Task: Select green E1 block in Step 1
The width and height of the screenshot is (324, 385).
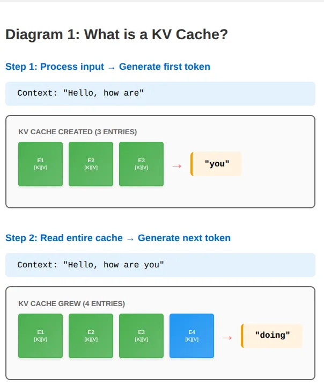Action: click(x=40, y=164)
